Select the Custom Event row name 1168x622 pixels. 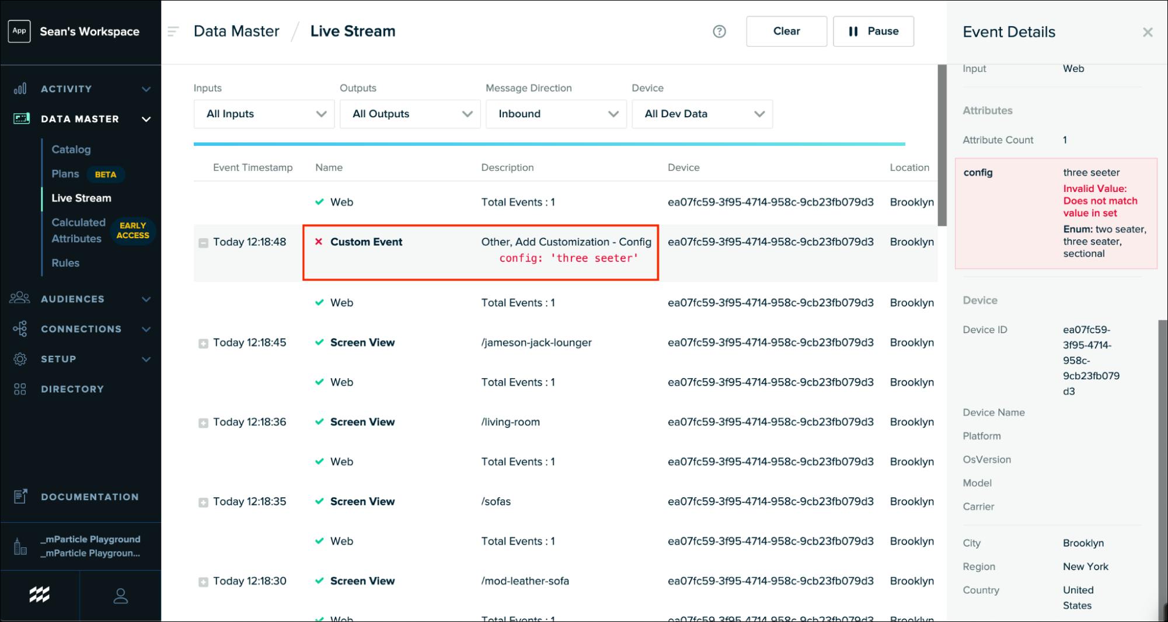[366, 242]
